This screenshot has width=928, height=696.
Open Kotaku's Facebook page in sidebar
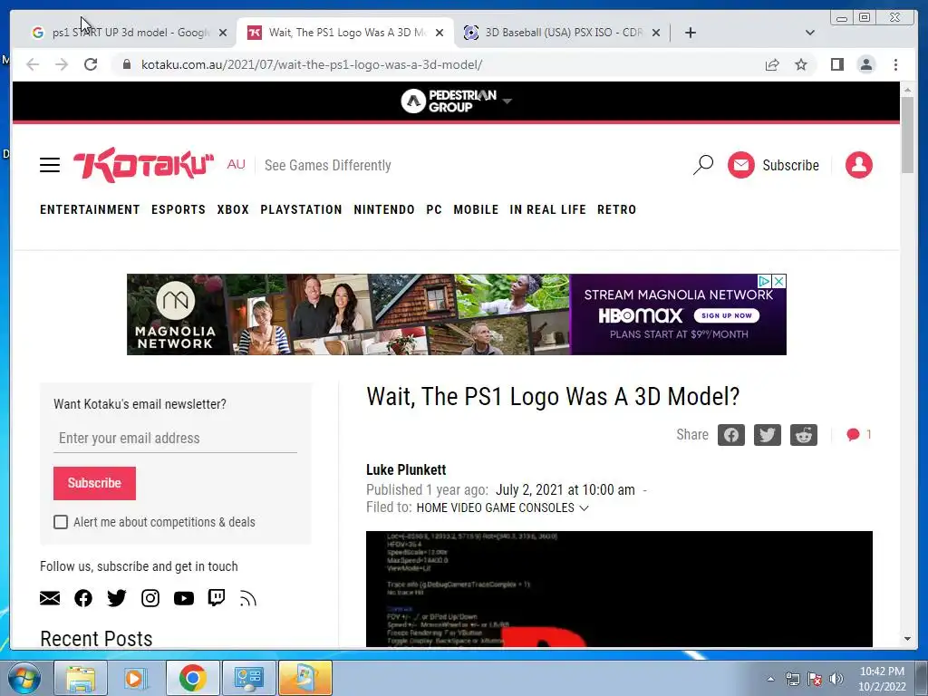83,598
